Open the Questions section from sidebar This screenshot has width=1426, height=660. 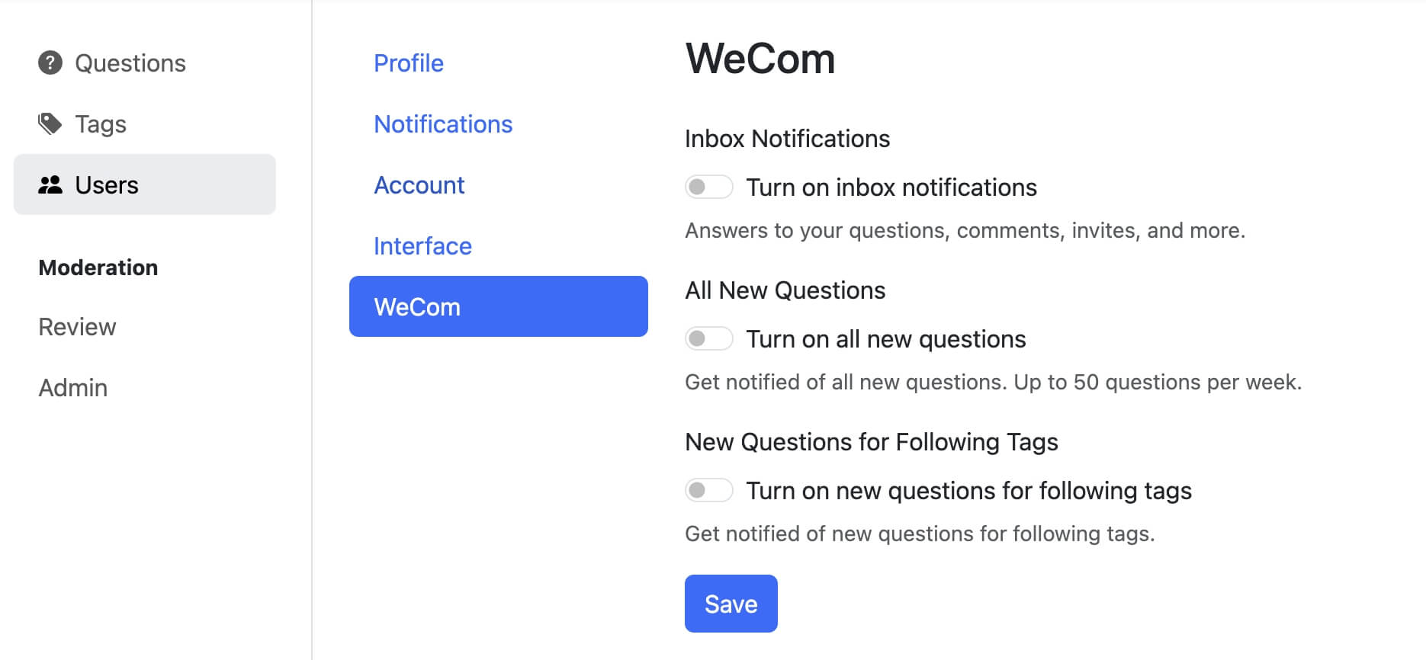click(130, 62)
